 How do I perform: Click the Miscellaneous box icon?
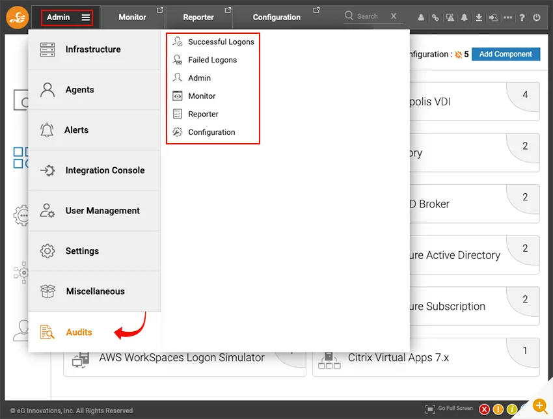[47, 291]
